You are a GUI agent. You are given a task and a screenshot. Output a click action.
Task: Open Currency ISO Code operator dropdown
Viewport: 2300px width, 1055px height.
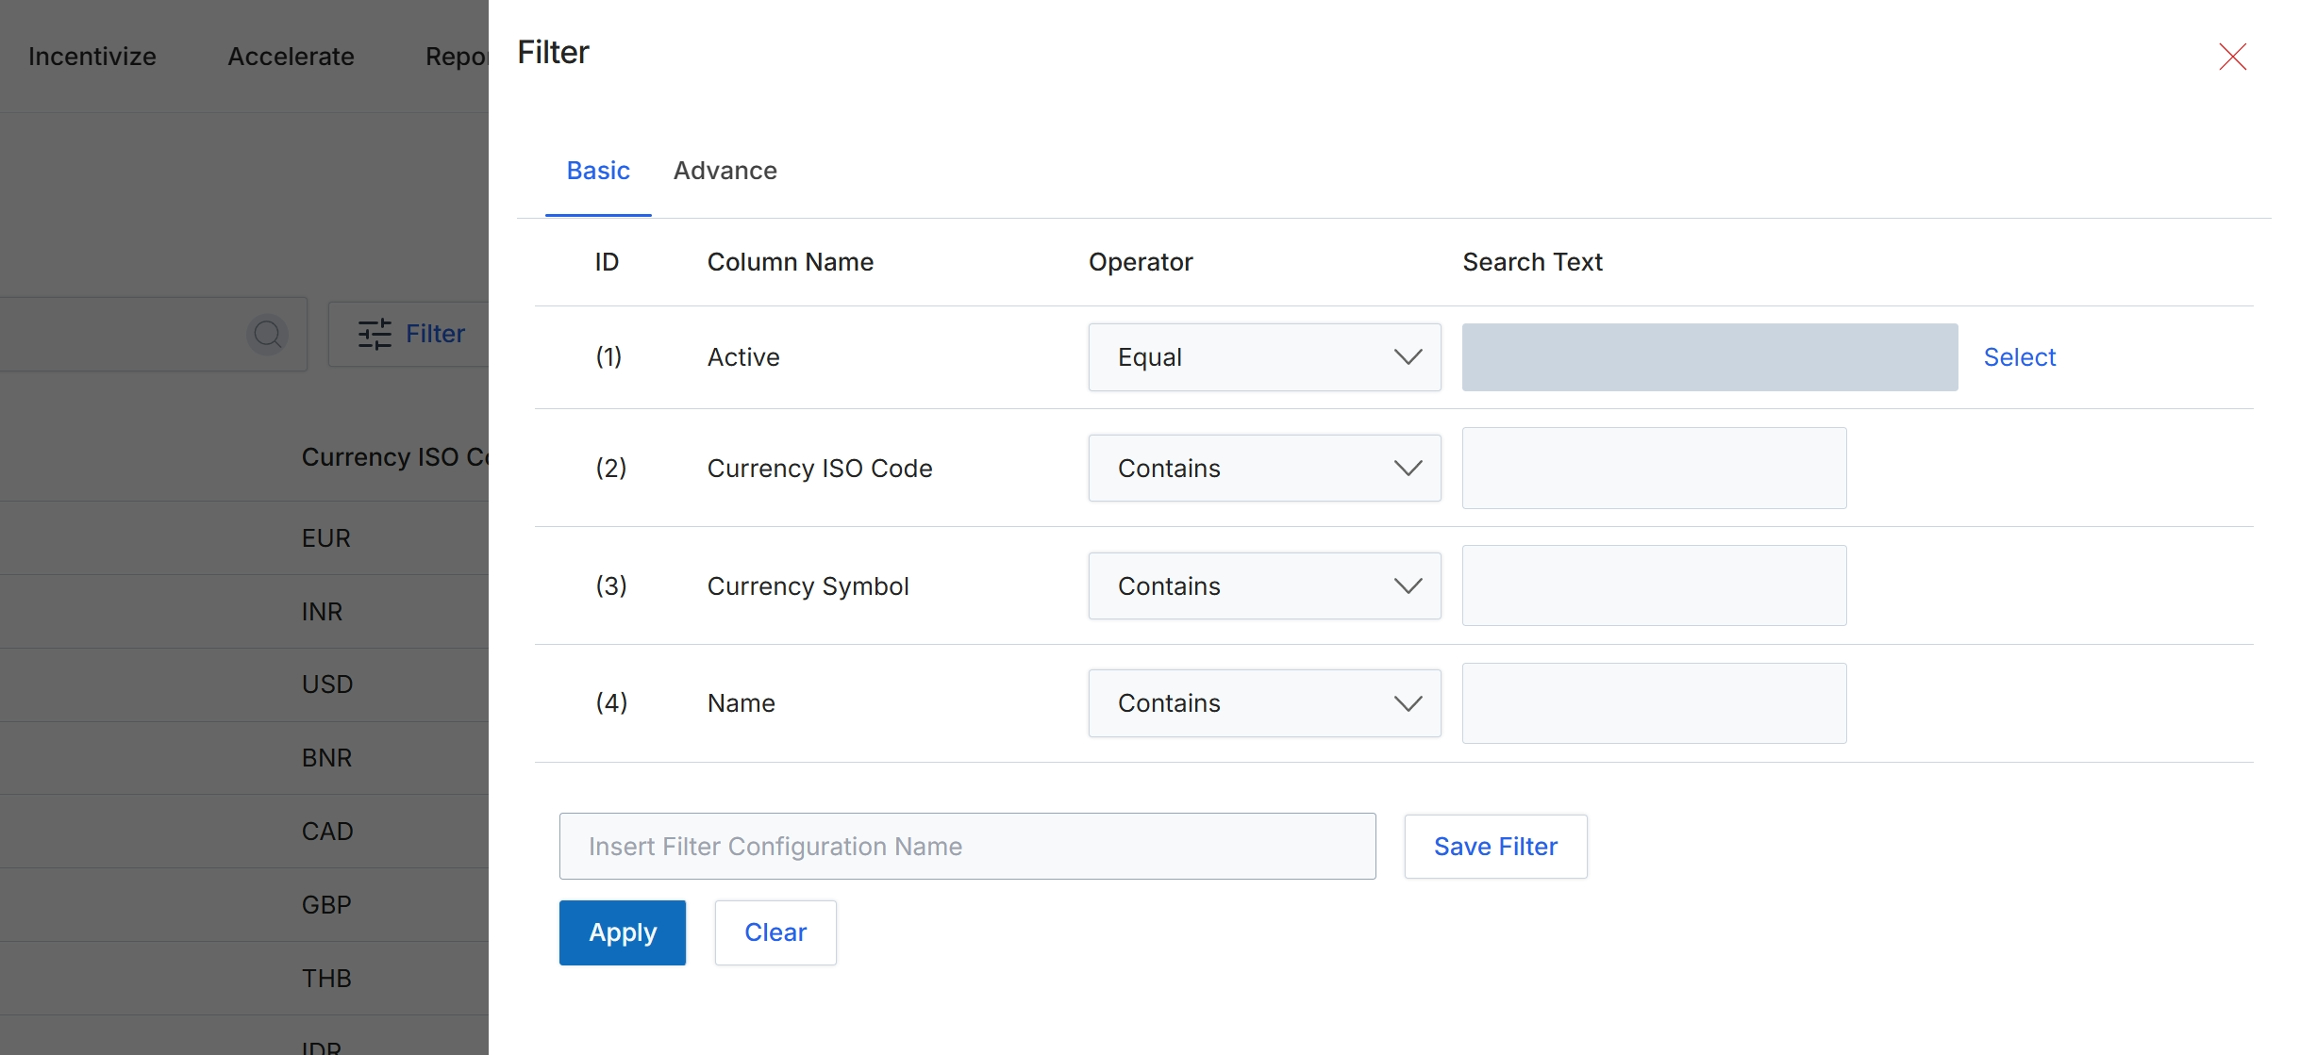pos(1264,468)
